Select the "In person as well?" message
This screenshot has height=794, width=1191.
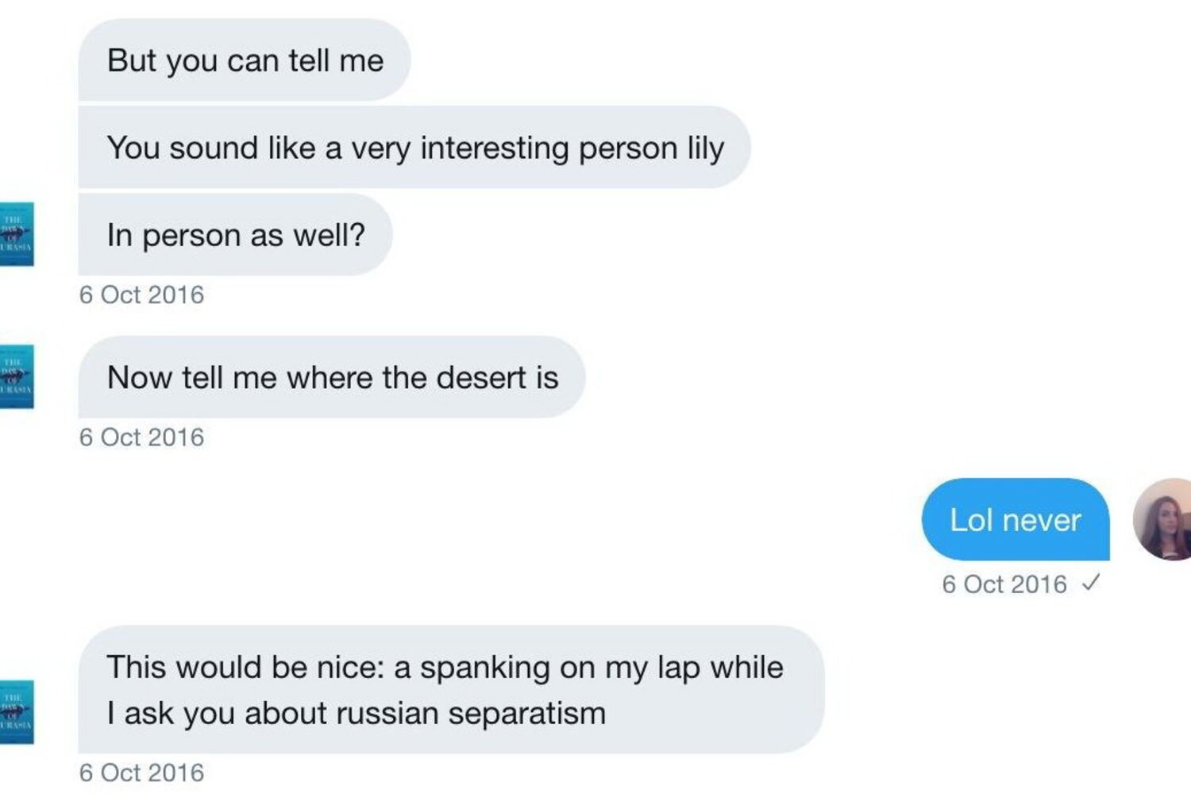click(x=235, y=235)
